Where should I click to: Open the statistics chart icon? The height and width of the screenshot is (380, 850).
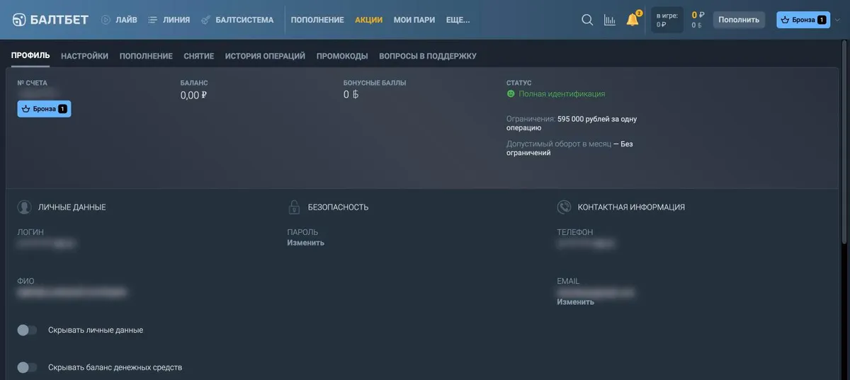click(609, 20)
